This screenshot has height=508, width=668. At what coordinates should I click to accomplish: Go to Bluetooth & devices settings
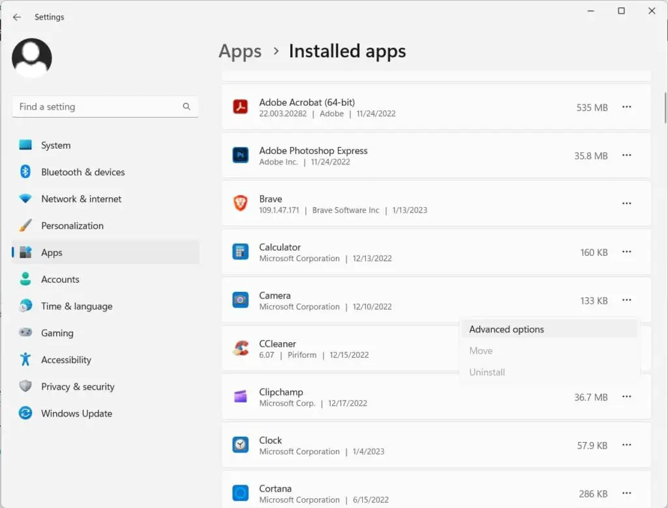pos(83,172)
